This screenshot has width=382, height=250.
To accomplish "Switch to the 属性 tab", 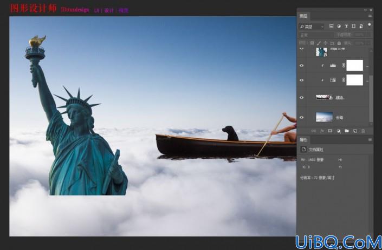I will pos(303,140).
